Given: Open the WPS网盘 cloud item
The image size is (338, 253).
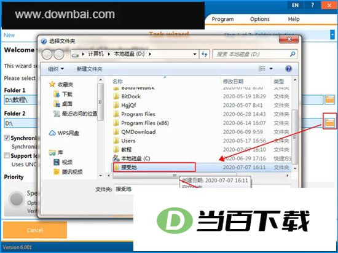Looking at the screenshot, I should [x=64, y=133].
